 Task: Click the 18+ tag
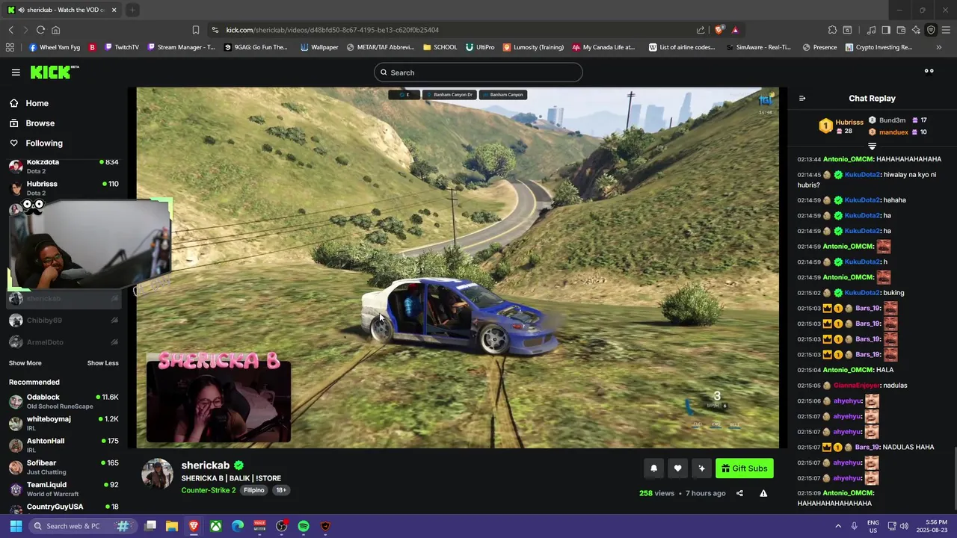pyautogui.click(x=281, y=490)
